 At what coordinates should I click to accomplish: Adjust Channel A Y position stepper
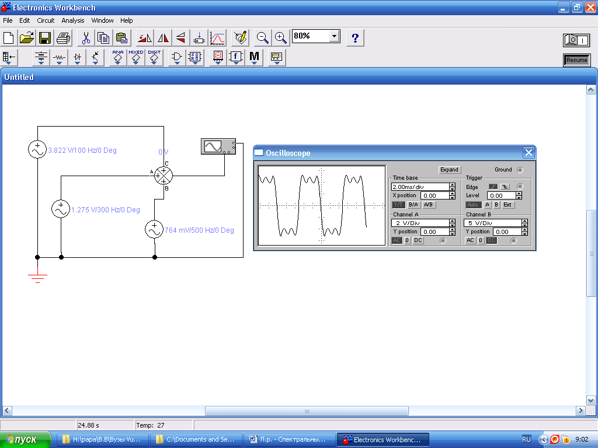click(453, 232)
